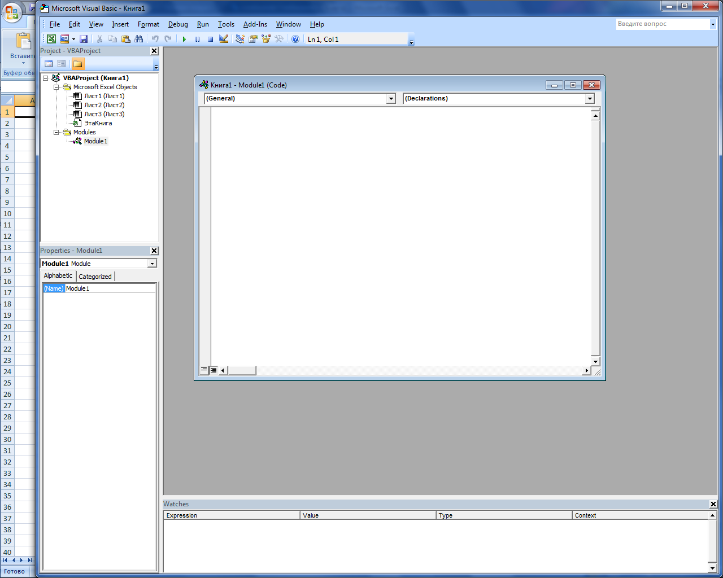Collapse the Microsoft Excel Objects folder
The image size is (723, 578).
pyautogui.click(x=56, y=87)
